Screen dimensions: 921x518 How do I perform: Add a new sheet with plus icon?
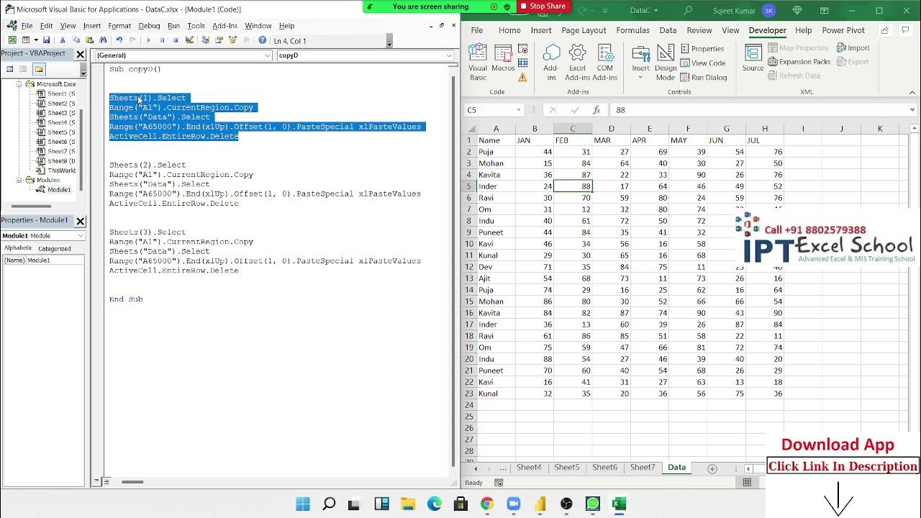[712, 468]
